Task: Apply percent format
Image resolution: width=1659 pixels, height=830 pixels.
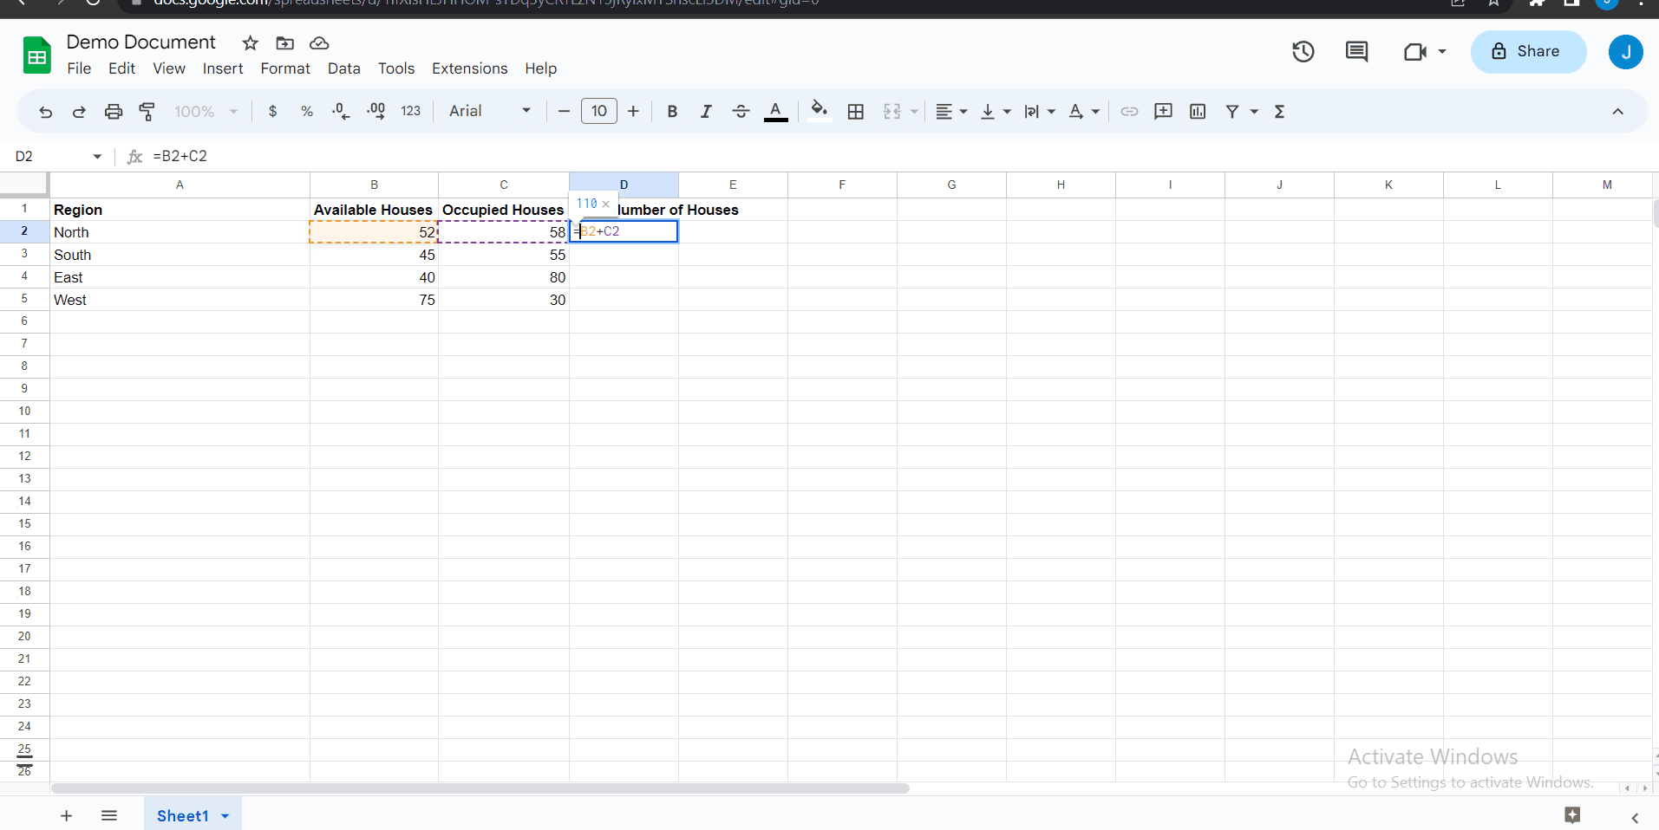Action: [308, 111]
